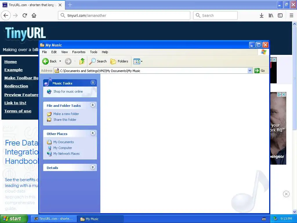The width and height of the screenshot is (297, 223).
Task: Close the TinyURL.com browser tab
Action: [x=60, y=5]
